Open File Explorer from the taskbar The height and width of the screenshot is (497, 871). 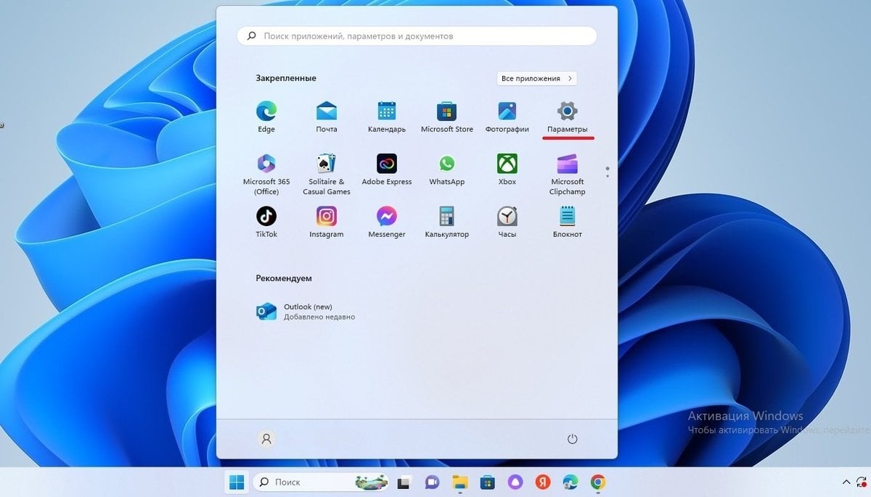460,482
